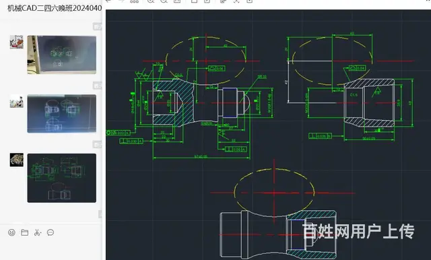The image size is (431, 260).
Task: Open chat history via speech bubble icon
Action: 51,232
